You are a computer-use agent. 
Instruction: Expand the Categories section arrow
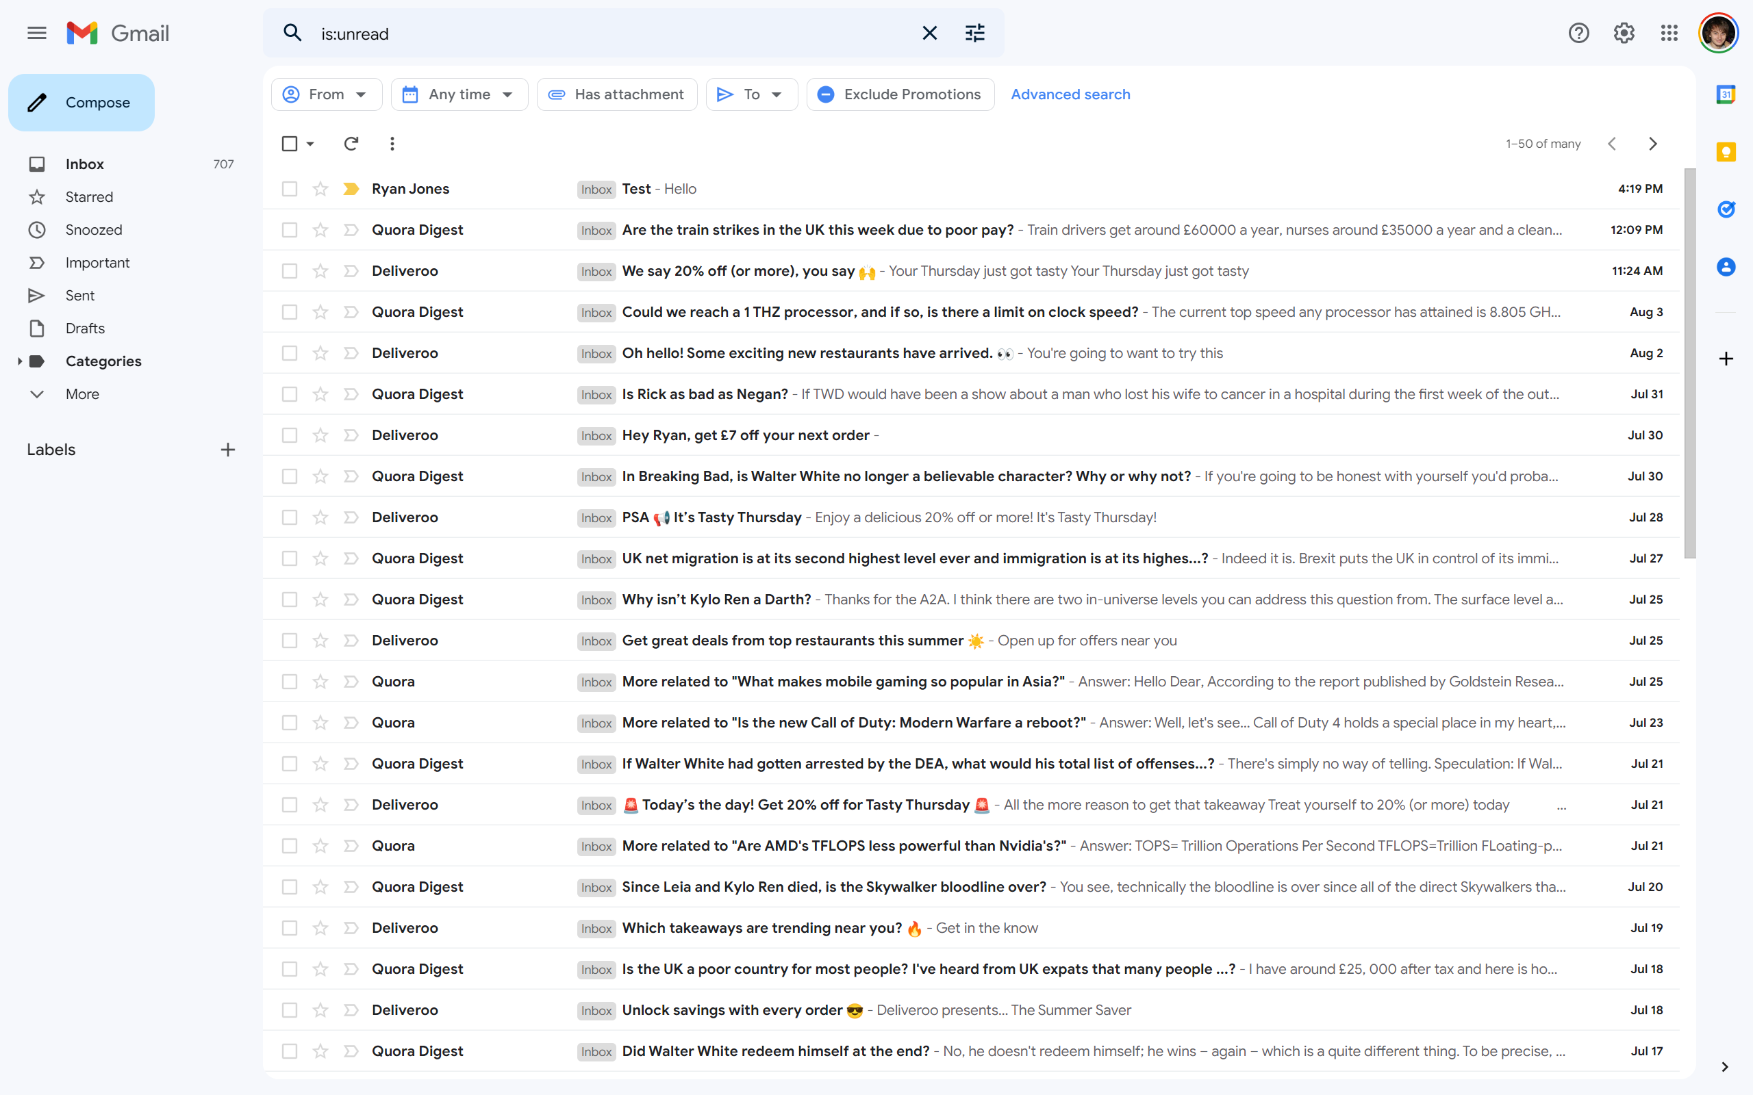tap(20, 361)
